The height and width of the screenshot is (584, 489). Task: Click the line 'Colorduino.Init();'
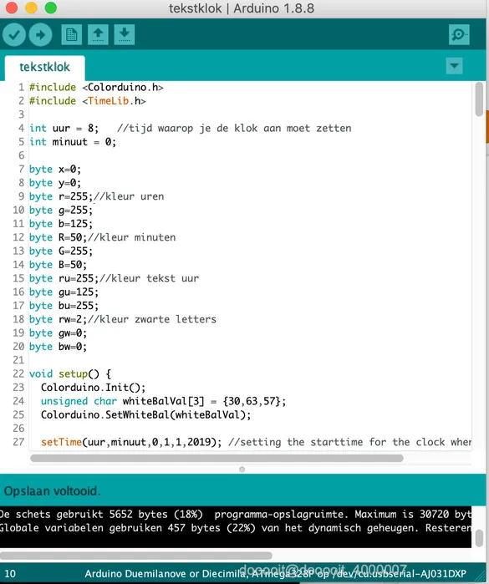[x=93, y=388]
